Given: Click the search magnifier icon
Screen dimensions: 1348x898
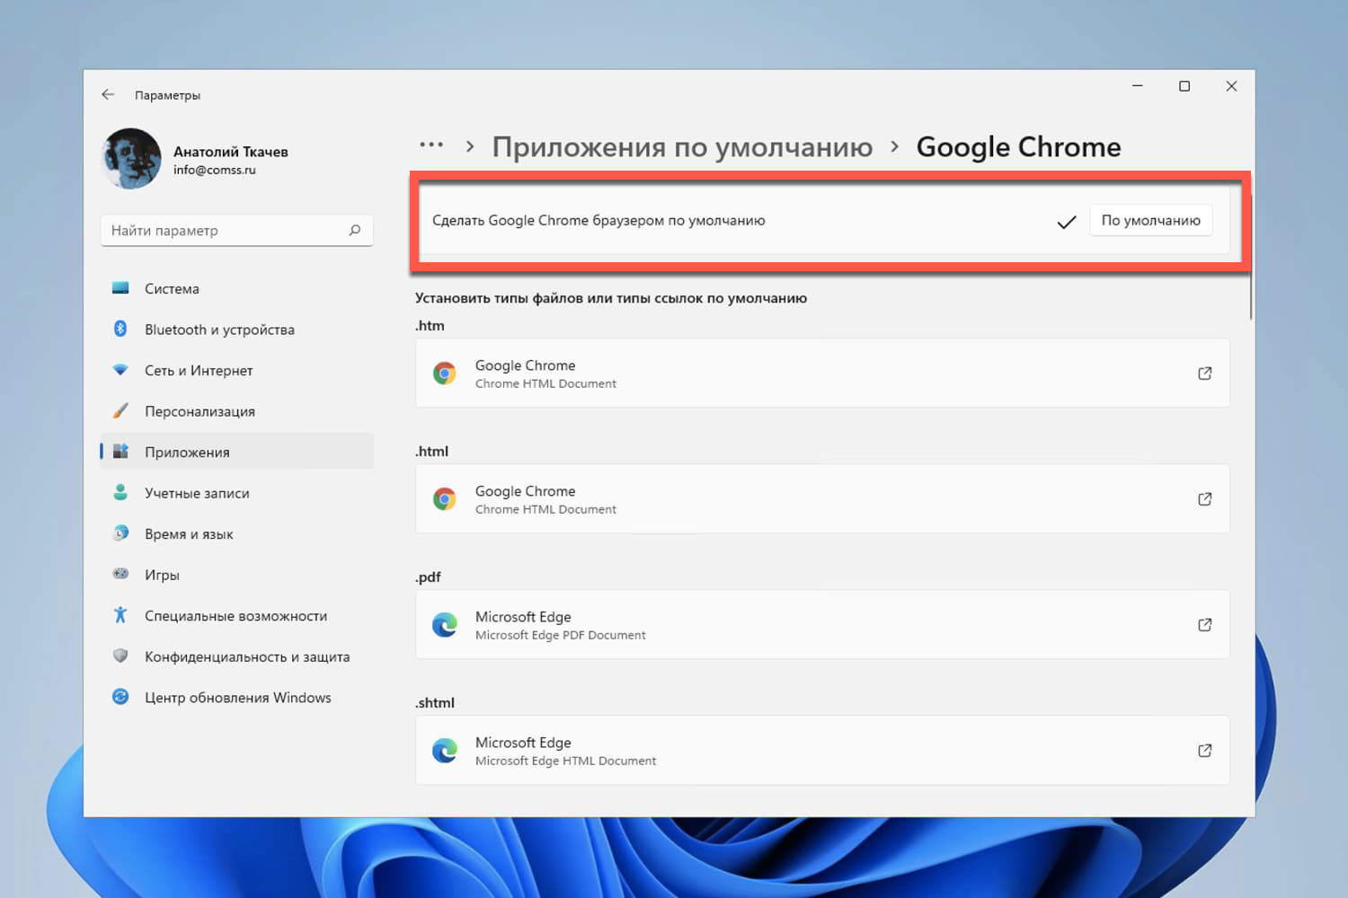Looking at the screenshot, I should [355, 230].
